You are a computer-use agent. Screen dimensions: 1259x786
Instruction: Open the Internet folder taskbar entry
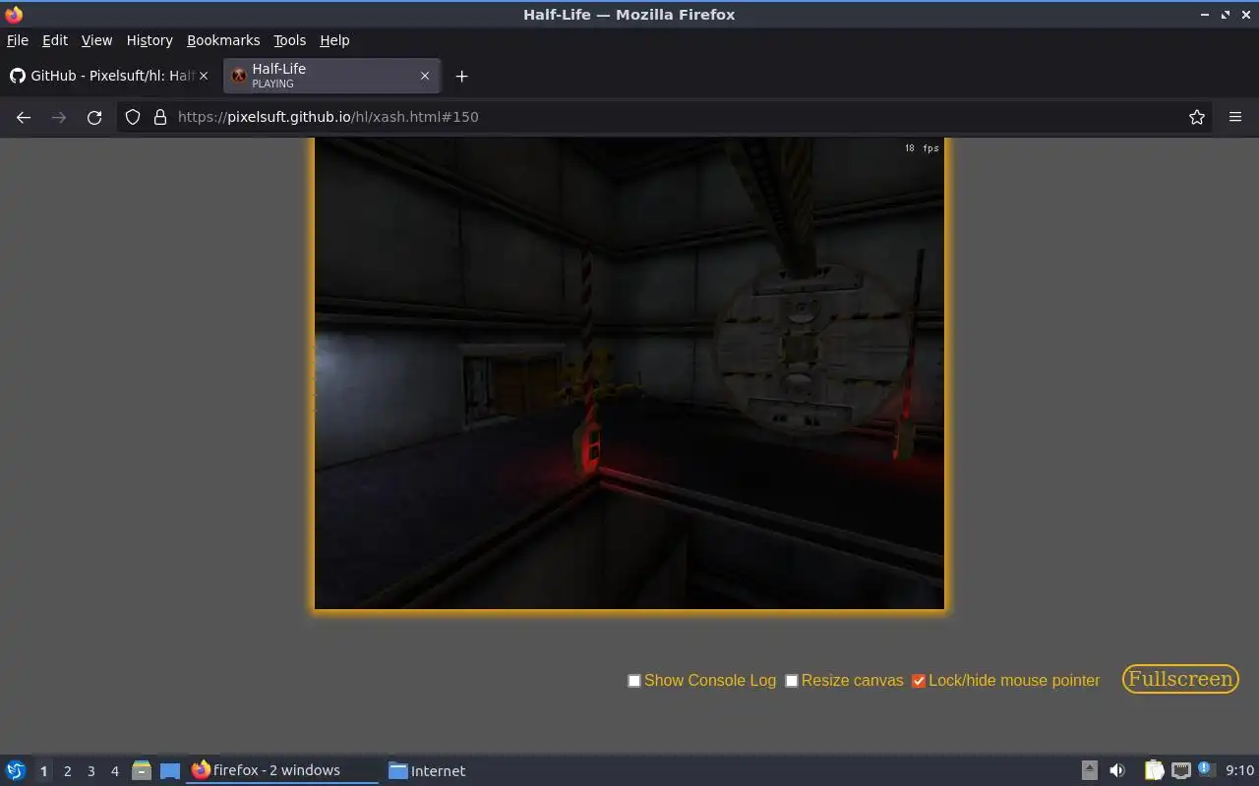[x=427, y=770]
